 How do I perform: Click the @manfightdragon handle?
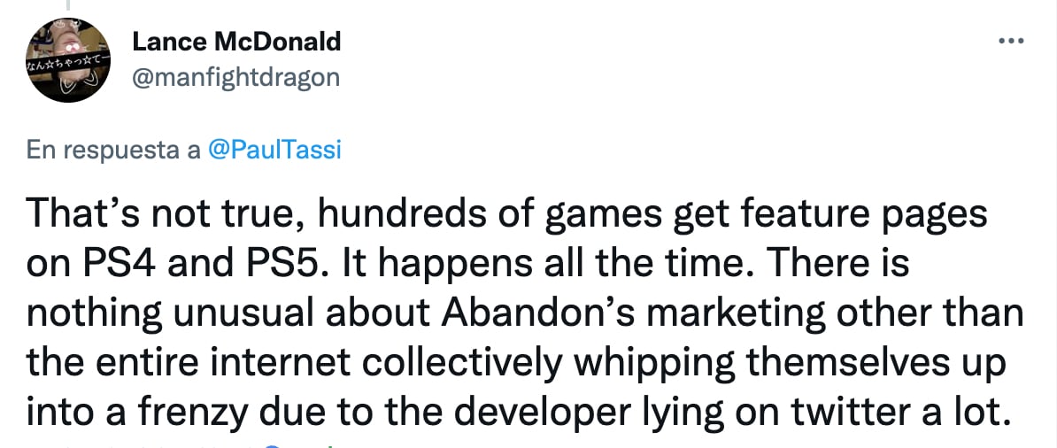pos(235,78)
